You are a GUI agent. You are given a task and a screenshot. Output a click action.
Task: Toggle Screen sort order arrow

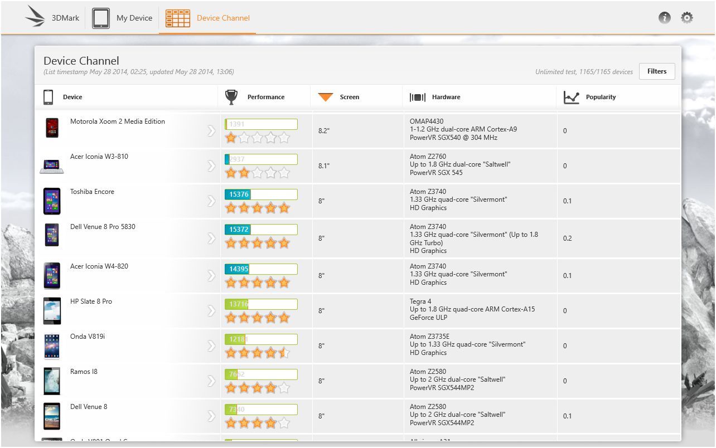click(326, 97)
